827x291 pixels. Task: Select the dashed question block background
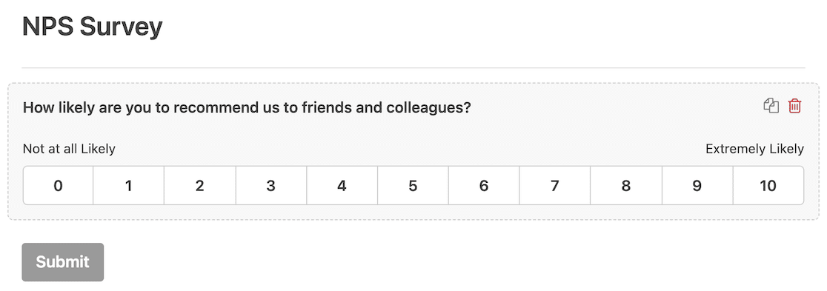[x=413, y=151]
